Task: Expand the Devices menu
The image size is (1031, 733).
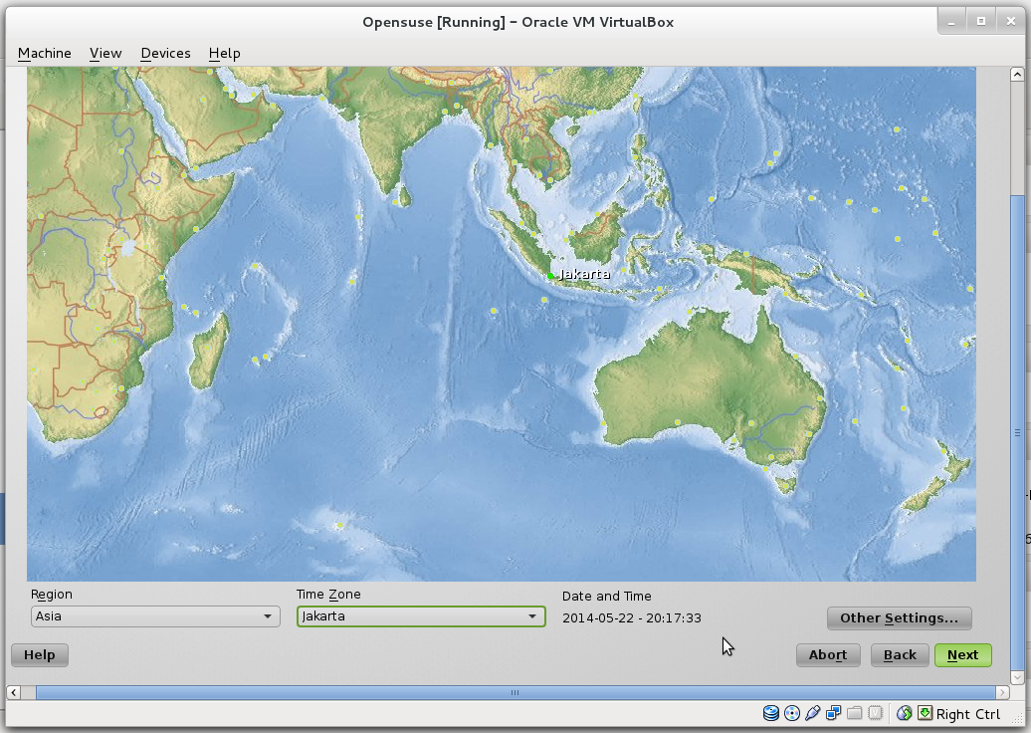Action: pos(165,53)
